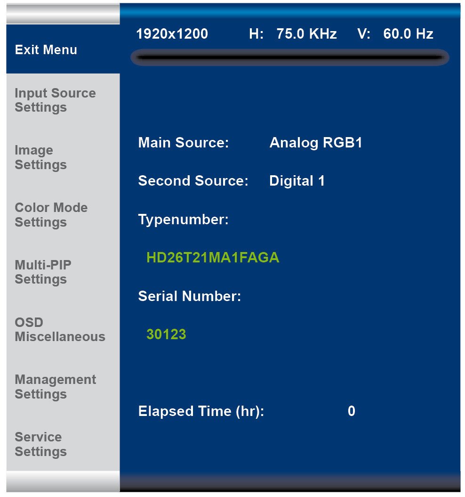
Task: Click the Analog RGB1 main source value
Action: 316,143
